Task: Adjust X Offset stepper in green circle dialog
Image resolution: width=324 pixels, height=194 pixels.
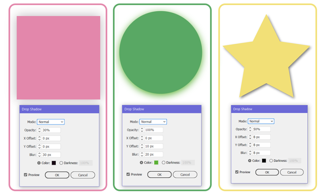Action: 142,138
